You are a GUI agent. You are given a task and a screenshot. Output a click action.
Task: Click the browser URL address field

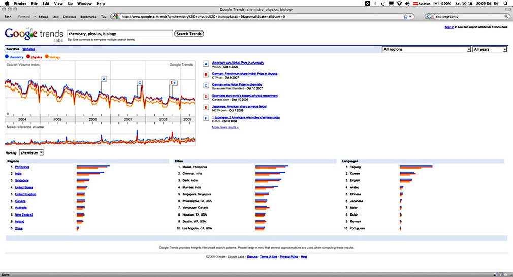pyautogui.click(x=262, y=16)
